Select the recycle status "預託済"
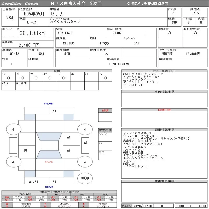209x209 pixels. point(167,54)
